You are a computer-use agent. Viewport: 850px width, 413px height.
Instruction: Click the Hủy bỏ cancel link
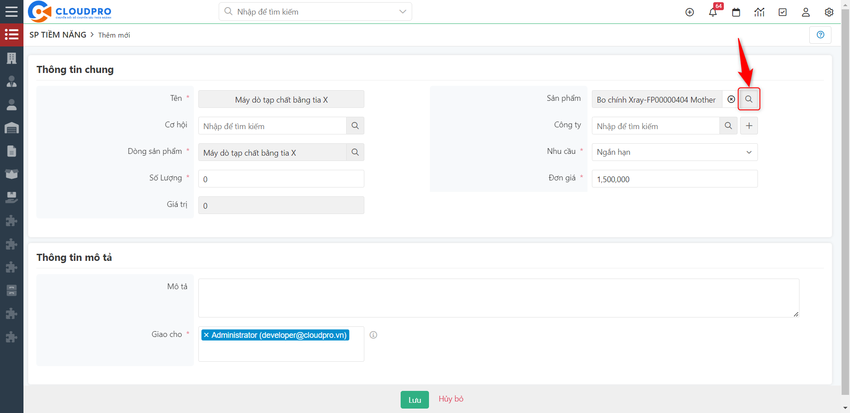coord(451,399)
